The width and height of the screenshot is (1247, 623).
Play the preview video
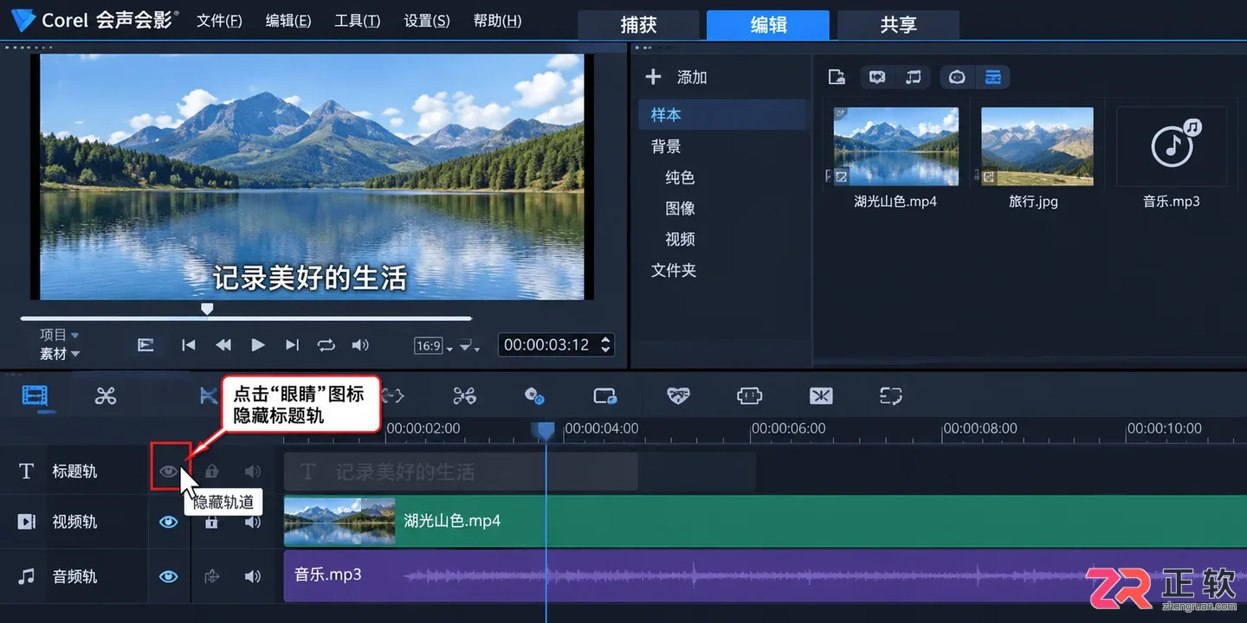(257, 345)
